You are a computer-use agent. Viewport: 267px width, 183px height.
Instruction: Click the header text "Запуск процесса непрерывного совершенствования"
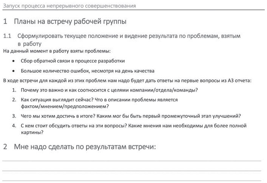69,6
